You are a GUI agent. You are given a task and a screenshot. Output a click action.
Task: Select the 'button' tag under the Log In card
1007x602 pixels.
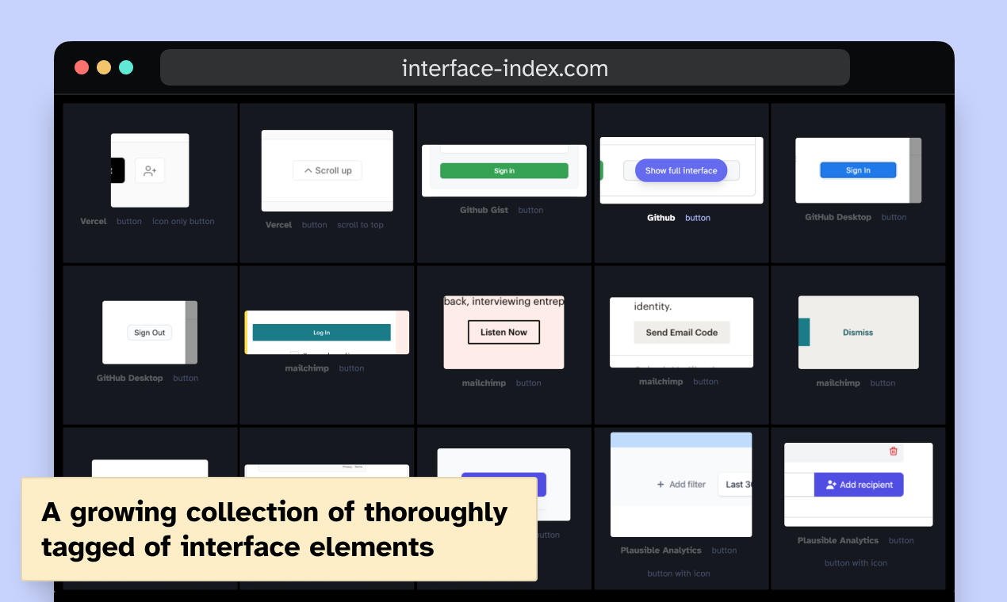pyautogui.click(x=352, y=368)
